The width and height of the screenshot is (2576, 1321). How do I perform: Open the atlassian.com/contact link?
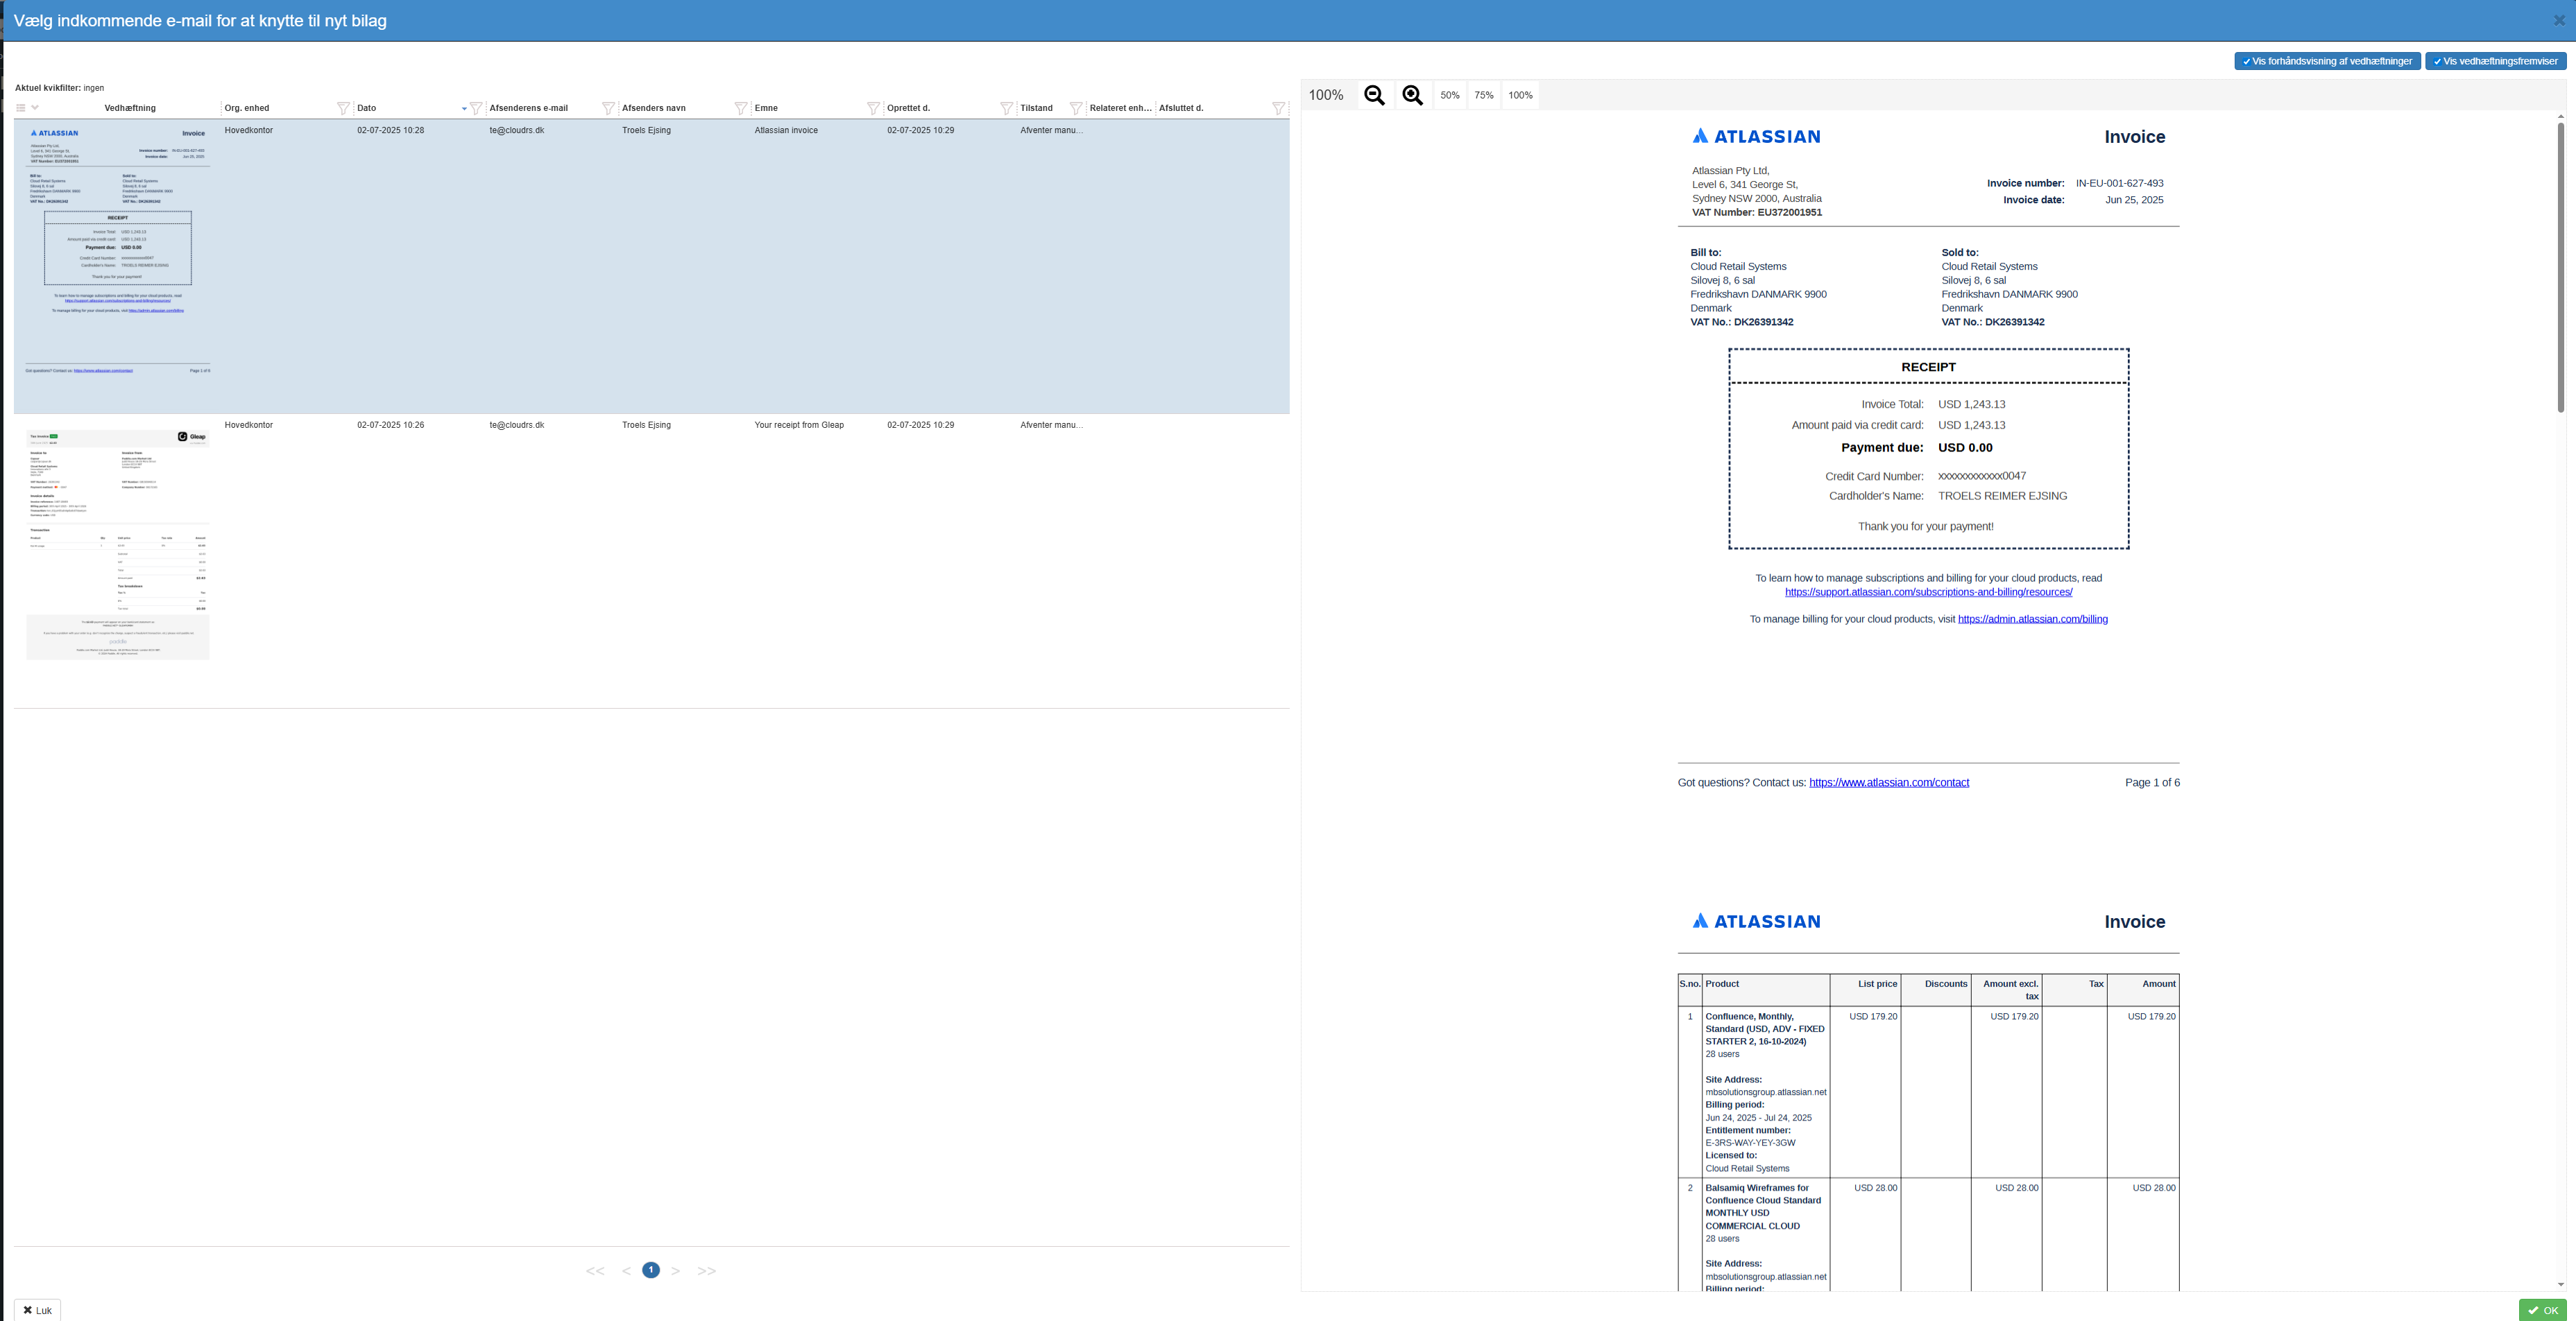tap(1888, 782)
